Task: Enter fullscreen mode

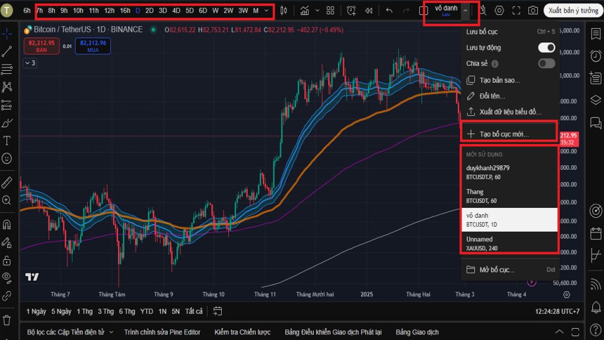Action: (x=516, y=11)
